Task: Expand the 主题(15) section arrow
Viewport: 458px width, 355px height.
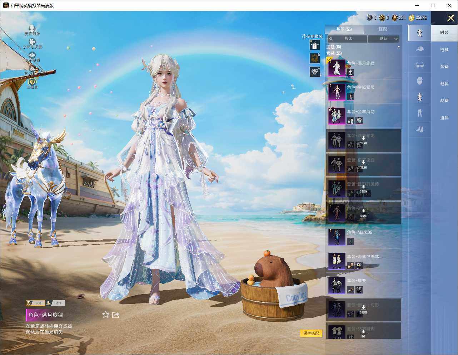Action: click(x=399, y=47)
